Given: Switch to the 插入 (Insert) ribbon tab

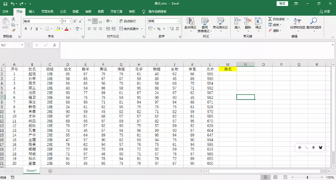Looking at the screenshot, I should [x=32, y=12].
